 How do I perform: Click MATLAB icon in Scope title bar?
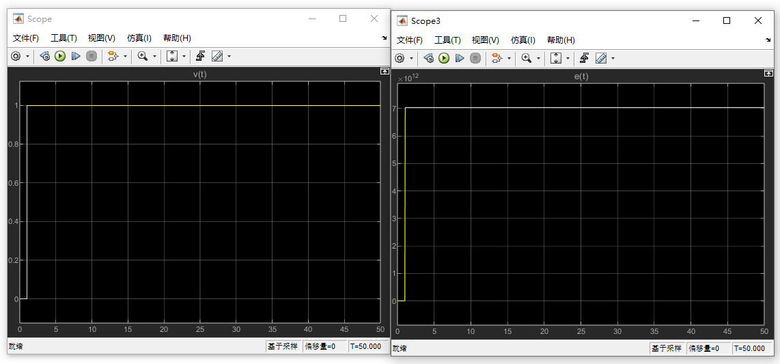18,19
